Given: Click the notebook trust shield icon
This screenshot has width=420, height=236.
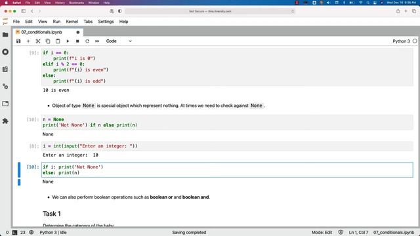Looking at the screenshot, I should [x=341, y=233].
